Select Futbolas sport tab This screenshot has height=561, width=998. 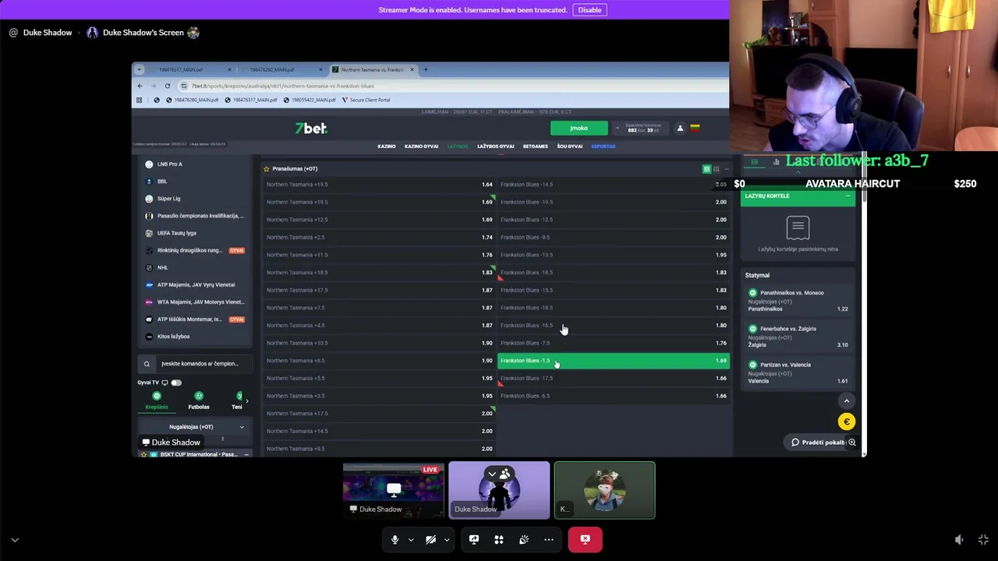(199, 400)
